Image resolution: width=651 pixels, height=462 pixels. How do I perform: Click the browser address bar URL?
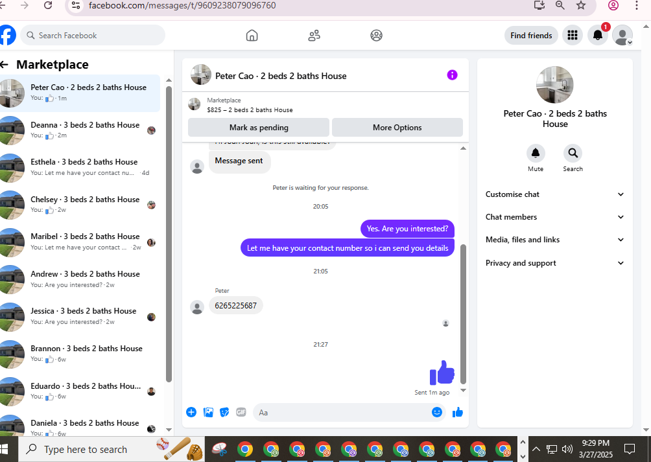(182, 5)
